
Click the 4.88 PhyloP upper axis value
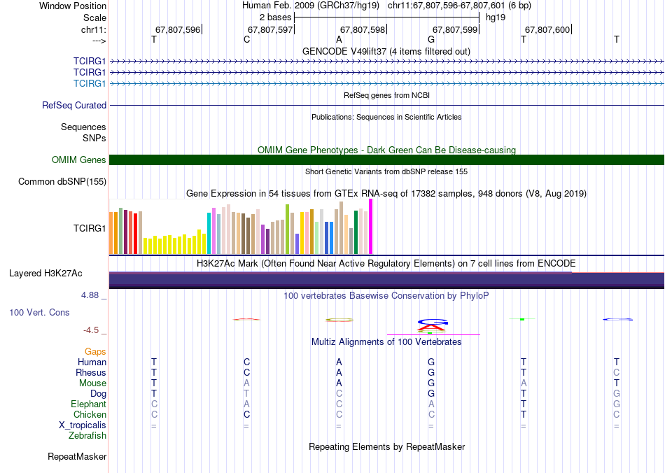pos(90,295)
